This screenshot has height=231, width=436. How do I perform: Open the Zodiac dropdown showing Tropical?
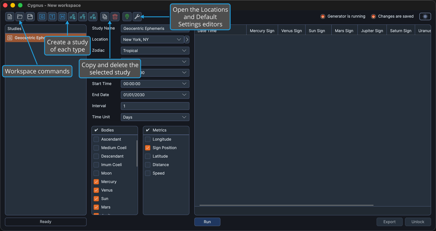click(155, 51)
